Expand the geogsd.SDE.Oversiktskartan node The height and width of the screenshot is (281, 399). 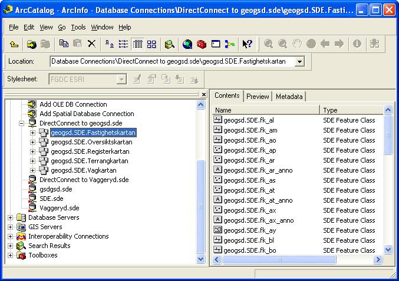tap(32, 142)
